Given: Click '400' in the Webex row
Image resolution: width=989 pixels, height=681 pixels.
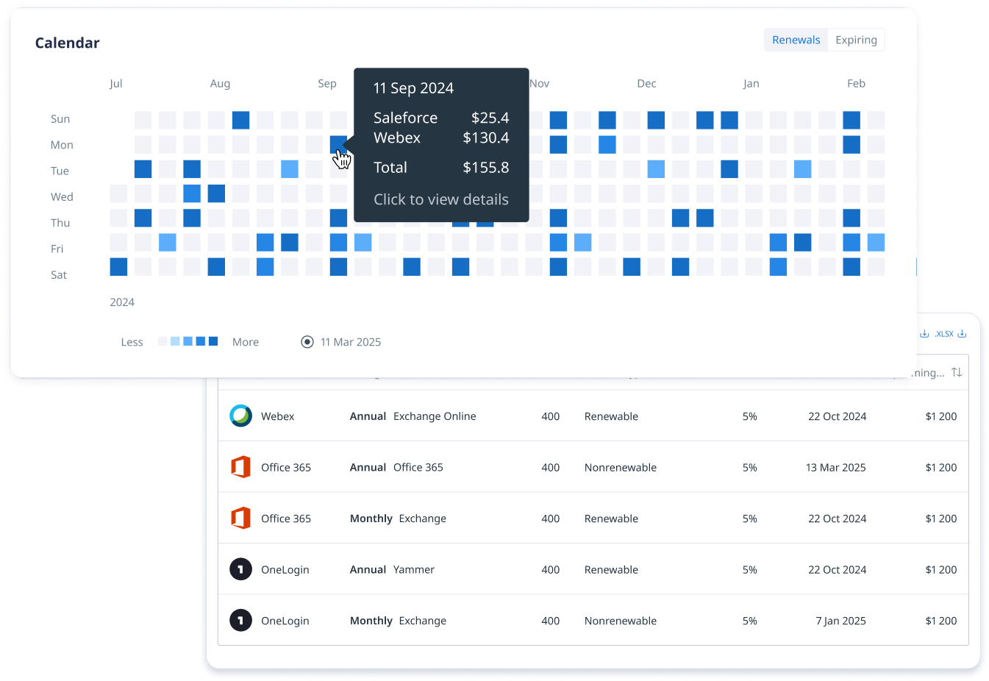Looking at the screenshot, I should [550, 416].
